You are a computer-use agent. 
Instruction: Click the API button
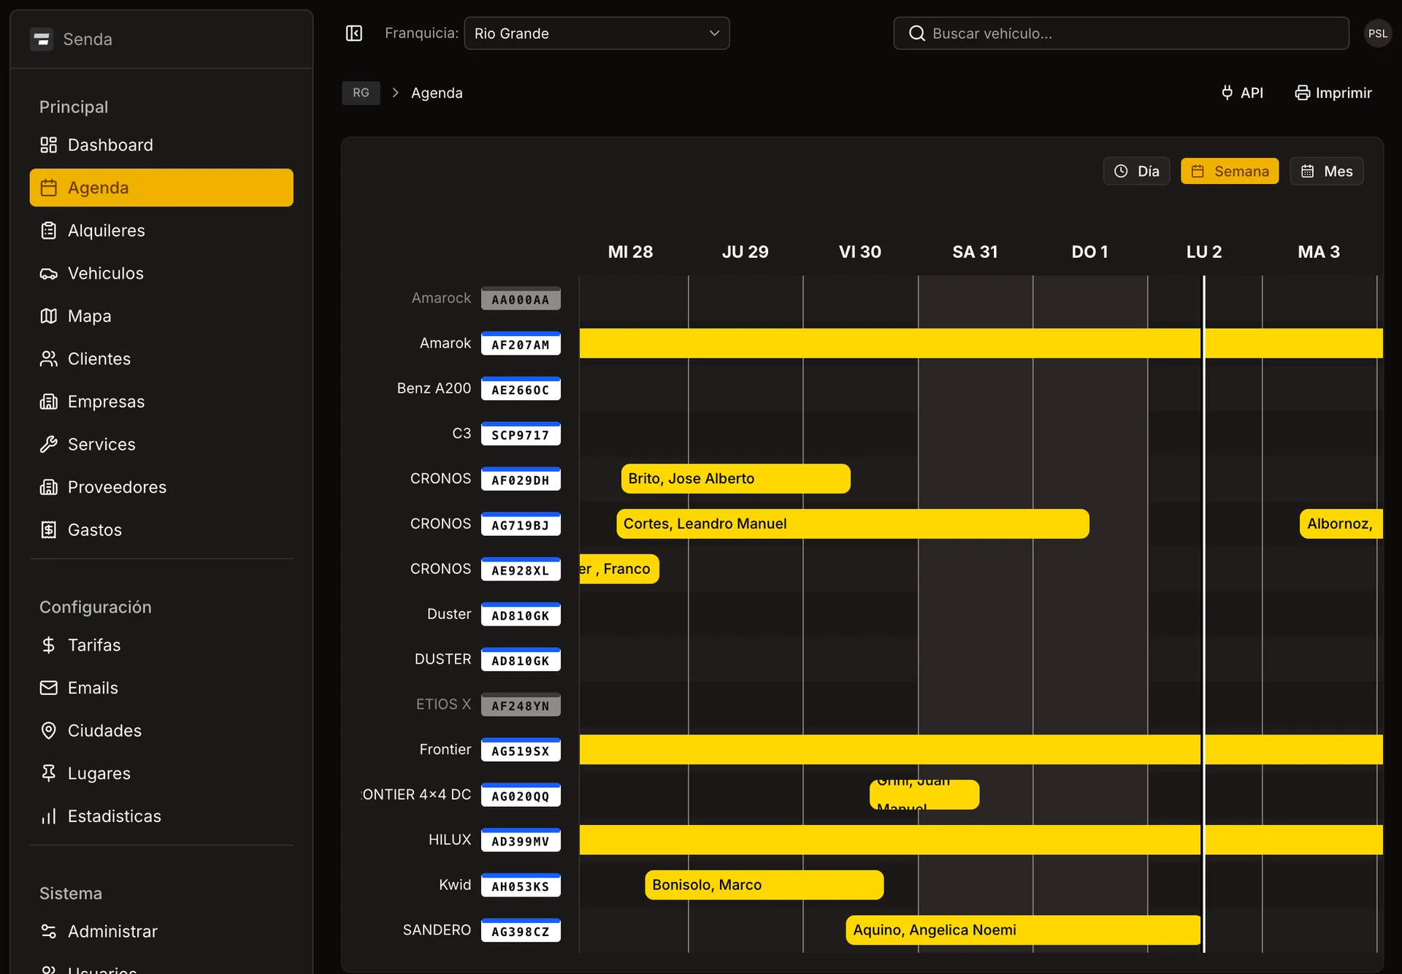point(1242,93)
